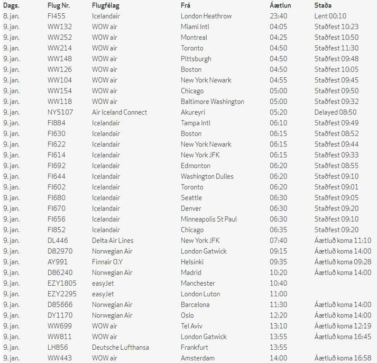Select flight WW443 from Amsterdam
This screenshot has height=363, width=377.
pos(60,358)
